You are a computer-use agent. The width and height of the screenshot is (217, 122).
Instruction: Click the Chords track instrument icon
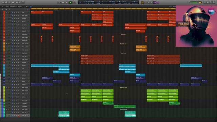(x=9, y=66)
